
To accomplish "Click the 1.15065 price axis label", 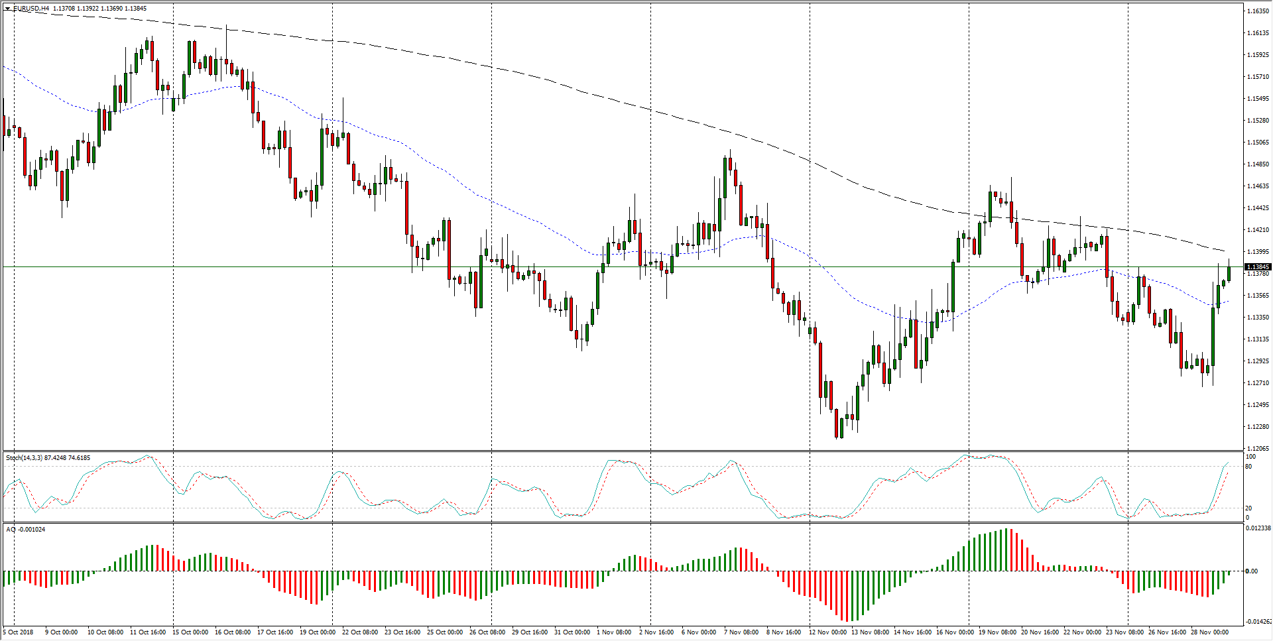I will pyautogui.click(x=1258, y=143).
